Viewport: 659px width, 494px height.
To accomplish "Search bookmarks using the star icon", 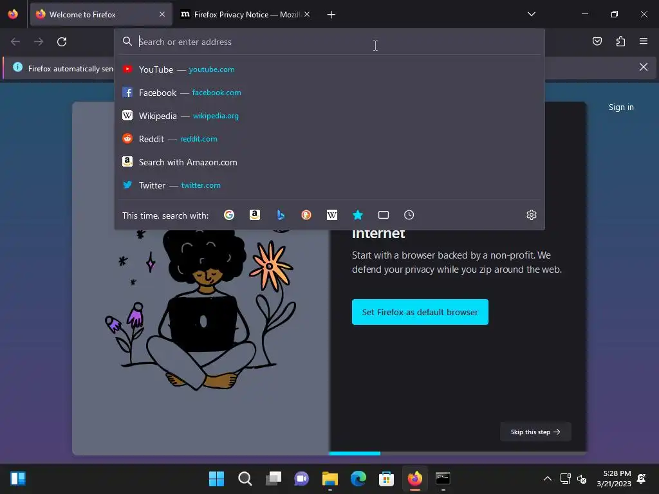I will click(358, 215).
